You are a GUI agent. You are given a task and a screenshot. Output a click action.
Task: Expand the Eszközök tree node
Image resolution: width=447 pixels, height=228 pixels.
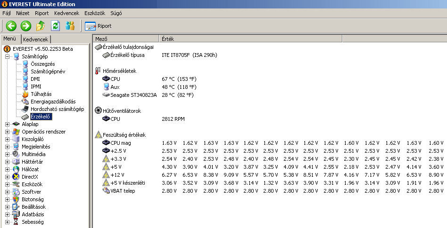point(7,184)
